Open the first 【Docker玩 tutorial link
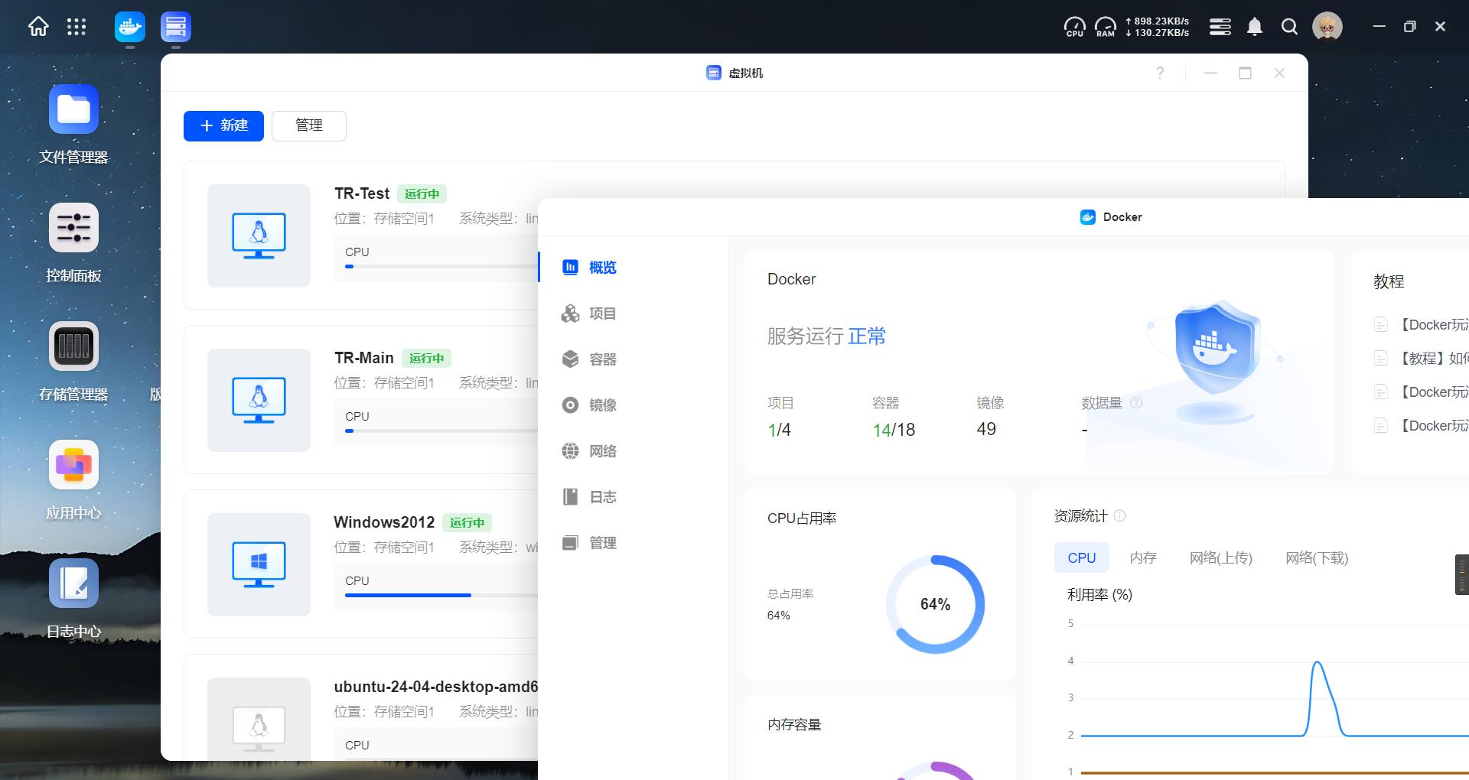The height and width of the screenshot is (780, 1469). (1433, 324)
